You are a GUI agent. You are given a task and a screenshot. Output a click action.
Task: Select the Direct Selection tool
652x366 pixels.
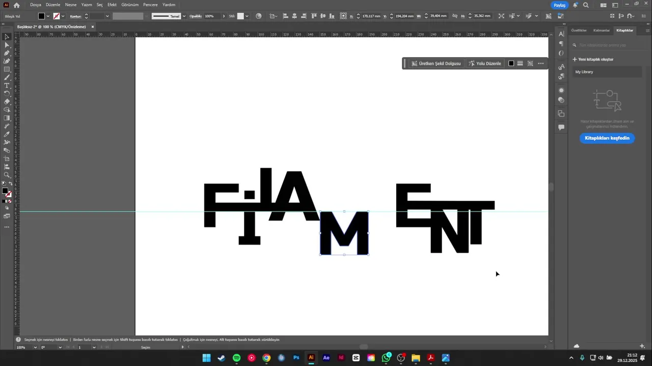coord(7,45)
